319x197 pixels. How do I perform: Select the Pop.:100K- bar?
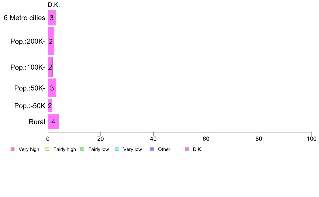[x=50, y=67]
